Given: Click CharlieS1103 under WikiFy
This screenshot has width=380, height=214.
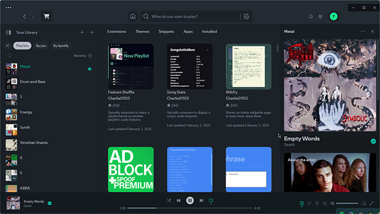Looking at the screenshot, I should click(237, 98).
